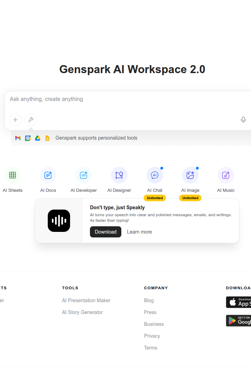
Task: Start AI Chat via its icon
Action: [155, 175]
